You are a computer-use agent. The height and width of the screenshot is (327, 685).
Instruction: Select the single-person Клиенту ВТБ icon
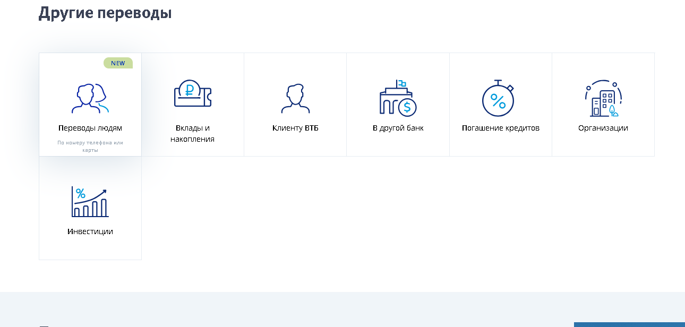(x=295, y=99)
